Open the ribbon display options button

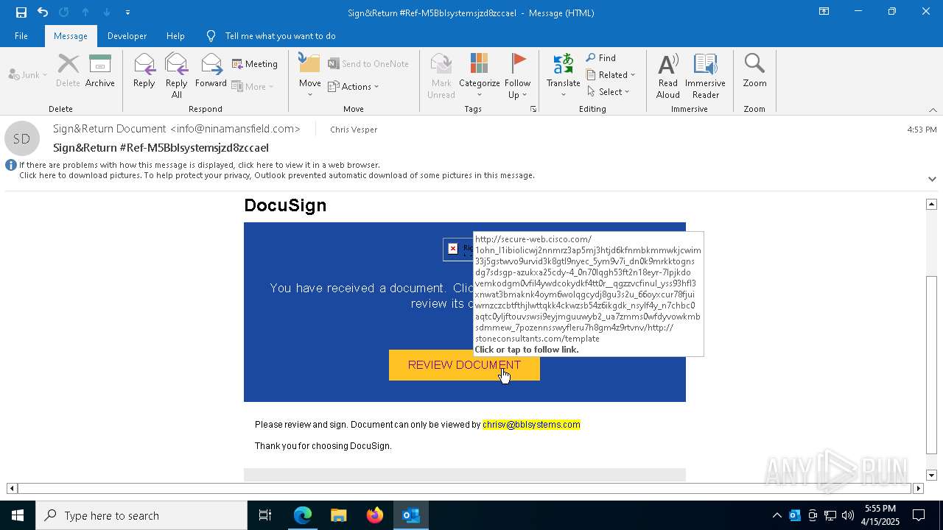[x=824, y=12]
